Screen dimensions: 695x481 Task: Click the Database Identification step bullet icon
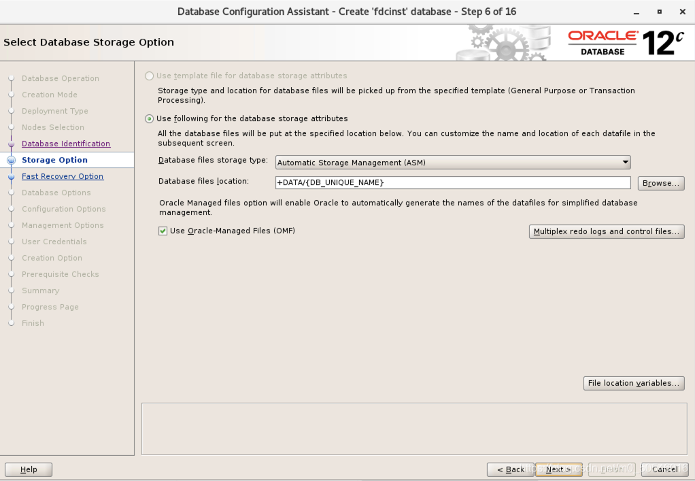pos(12,144)
